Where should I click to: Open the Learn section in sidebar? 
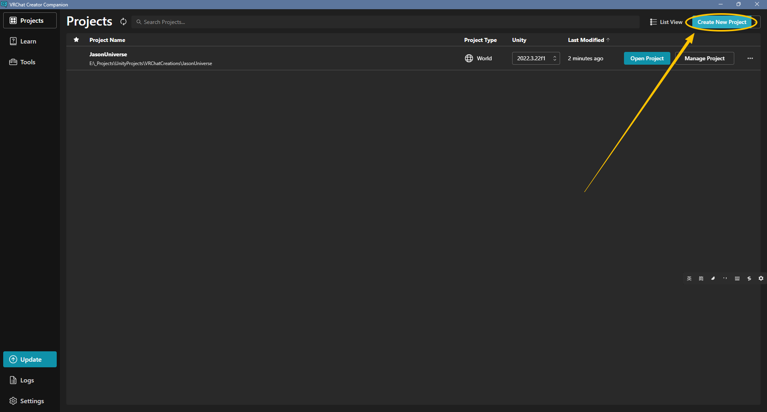[x=28, y=41]
